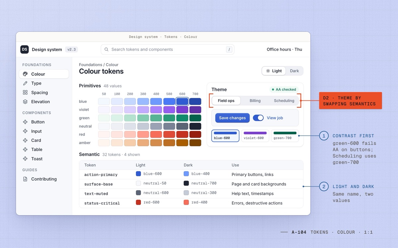Image resolution: width=398 pixels, height=248 pixels.
Task: Click the Contributing document icon
Action: click(25, 179)
